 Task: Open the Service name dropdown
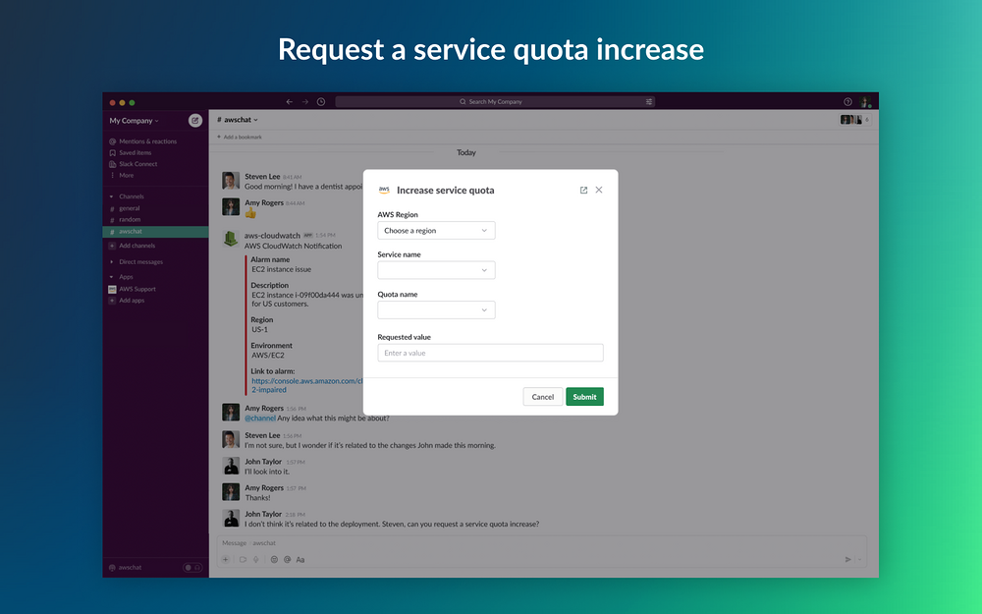point(436,270)
